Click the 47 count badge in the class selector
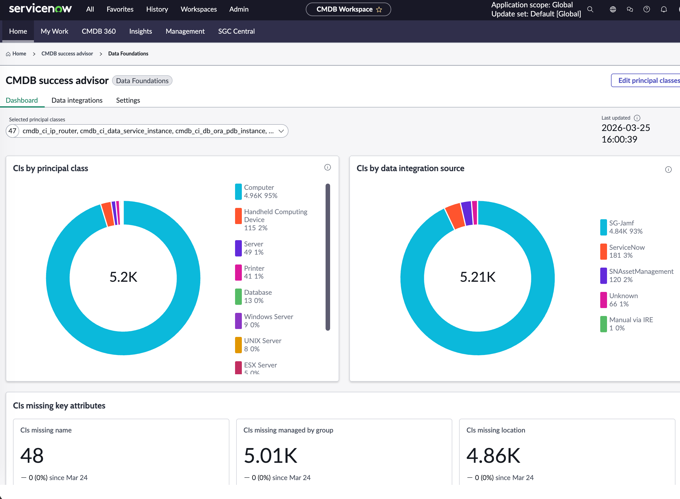680x499 pixels. (x=12, y=131)
